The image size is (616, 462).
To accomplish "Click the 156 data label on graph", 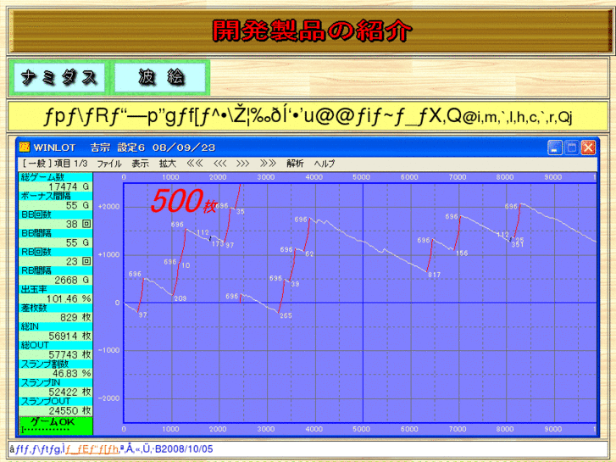I will (462, 253).
